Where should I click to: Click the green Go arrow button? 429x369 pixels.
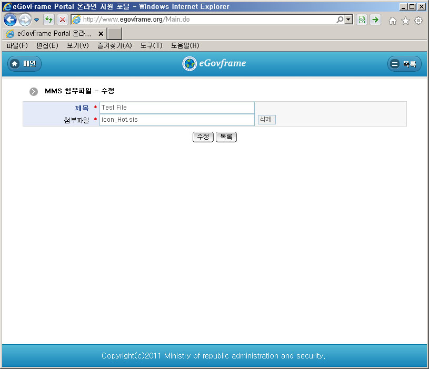[x=375, y=20]
